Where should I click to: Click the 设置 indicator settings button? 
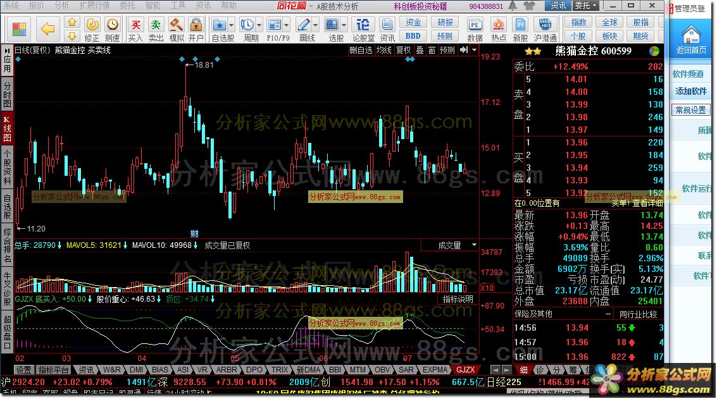click(24, 370)
